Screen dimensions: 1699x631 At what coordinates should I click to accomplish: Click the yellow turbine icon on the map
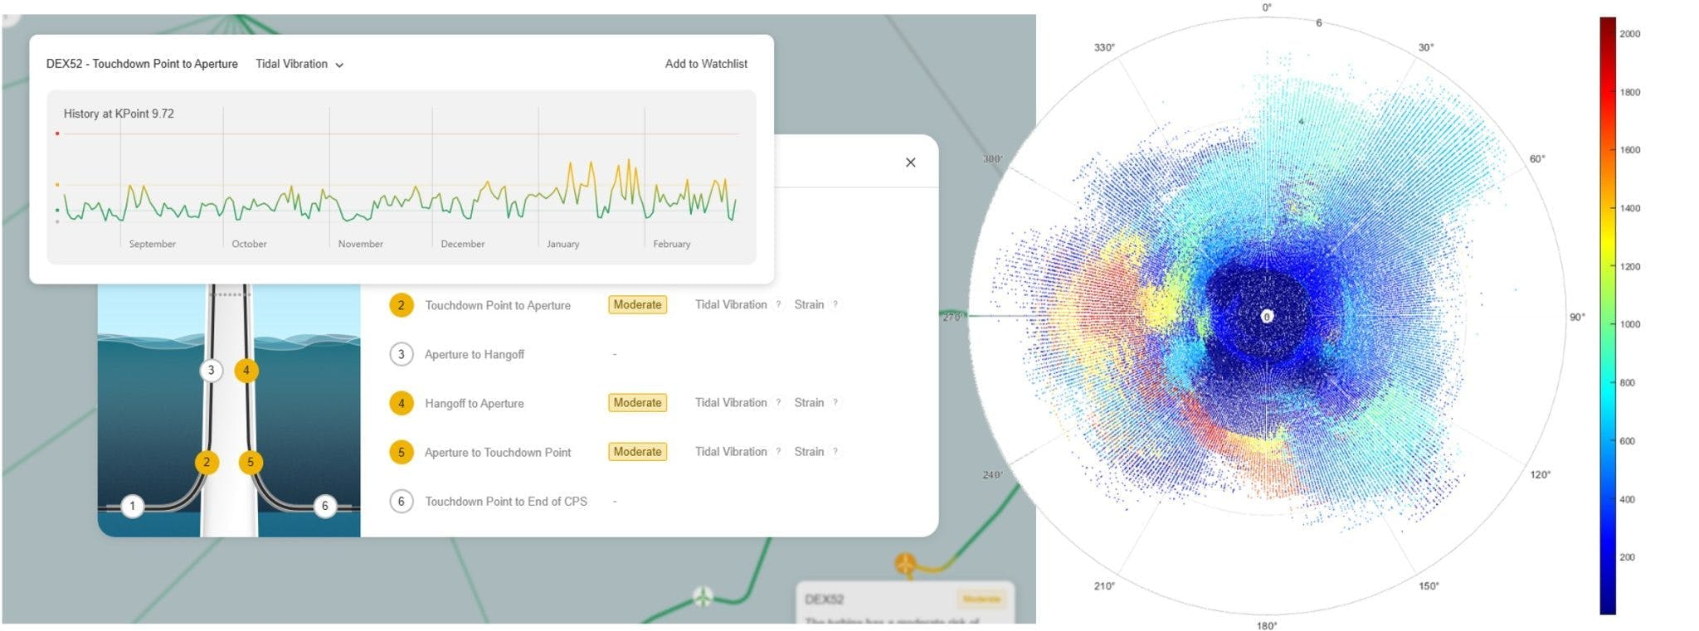(x=905, y=564)
